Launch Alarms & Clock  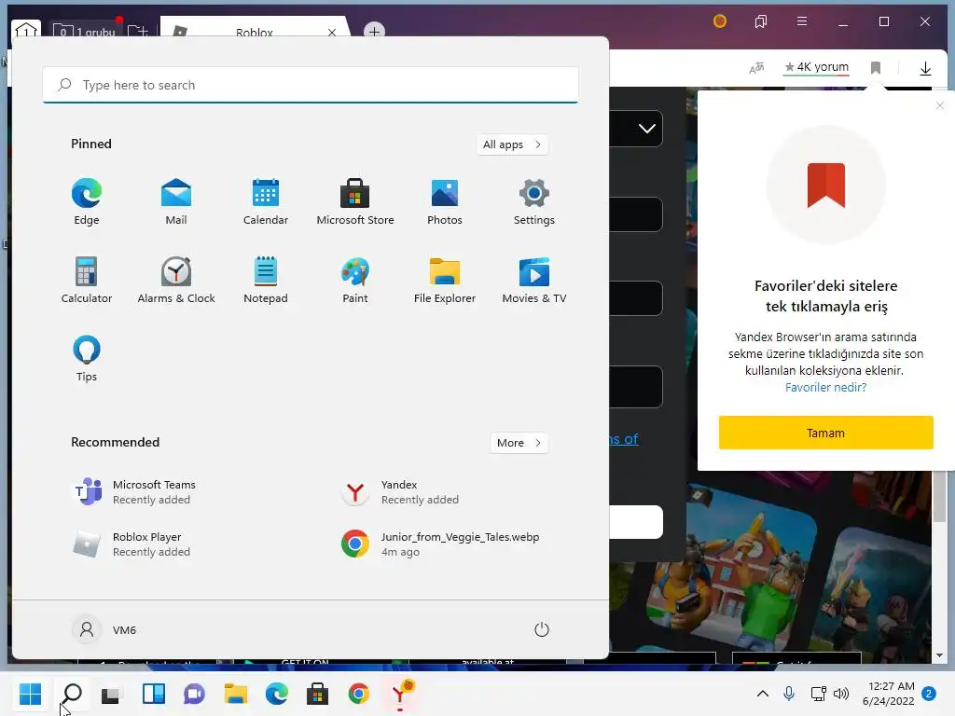(x=176, y=280)
